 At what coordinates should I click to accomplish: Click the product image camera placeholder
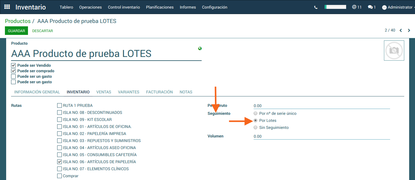click(x=394, y=51)
